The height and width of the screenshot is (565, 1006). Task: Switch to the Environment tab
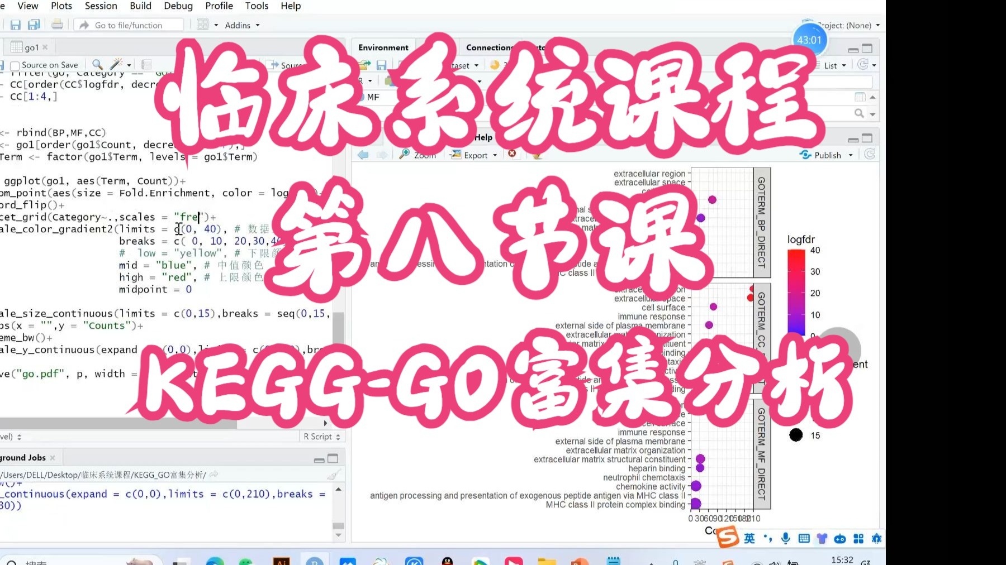[383, 47]
